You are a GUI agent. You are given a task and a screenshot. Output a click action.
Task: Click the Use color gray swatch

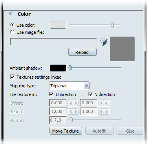[x=58, y=25]
